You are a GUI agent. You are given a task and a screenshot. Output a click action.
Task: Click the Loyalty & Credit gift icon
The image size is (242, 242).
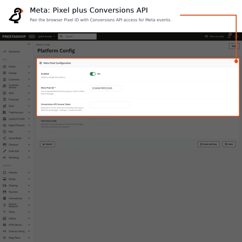[x=5, y=119]
